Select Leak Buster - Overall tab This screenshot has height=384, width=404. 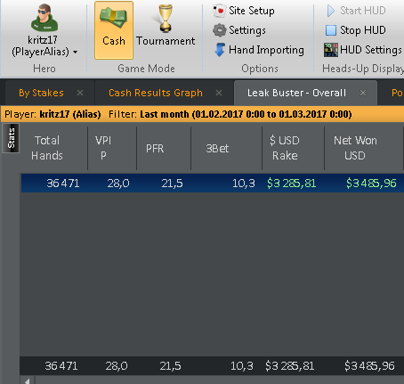tap(296, 93)
